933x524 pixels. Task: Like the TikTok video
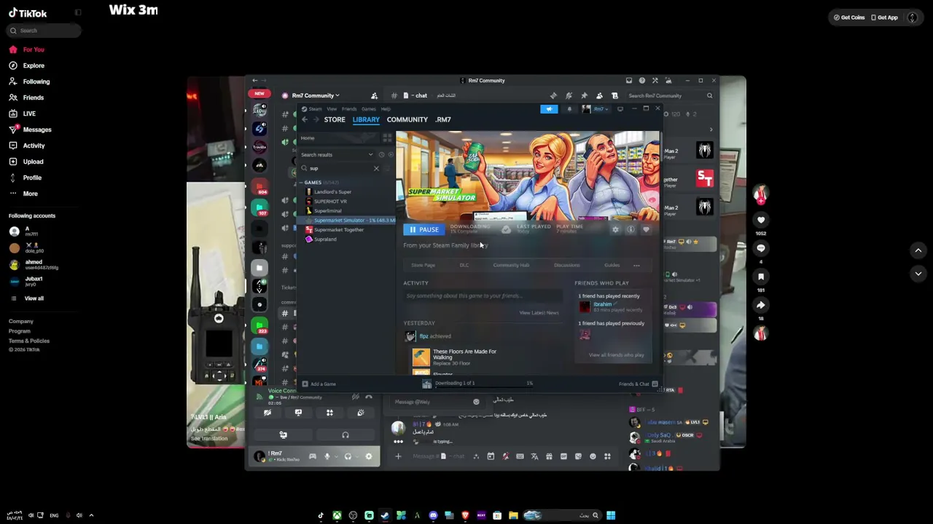(761, 220)
